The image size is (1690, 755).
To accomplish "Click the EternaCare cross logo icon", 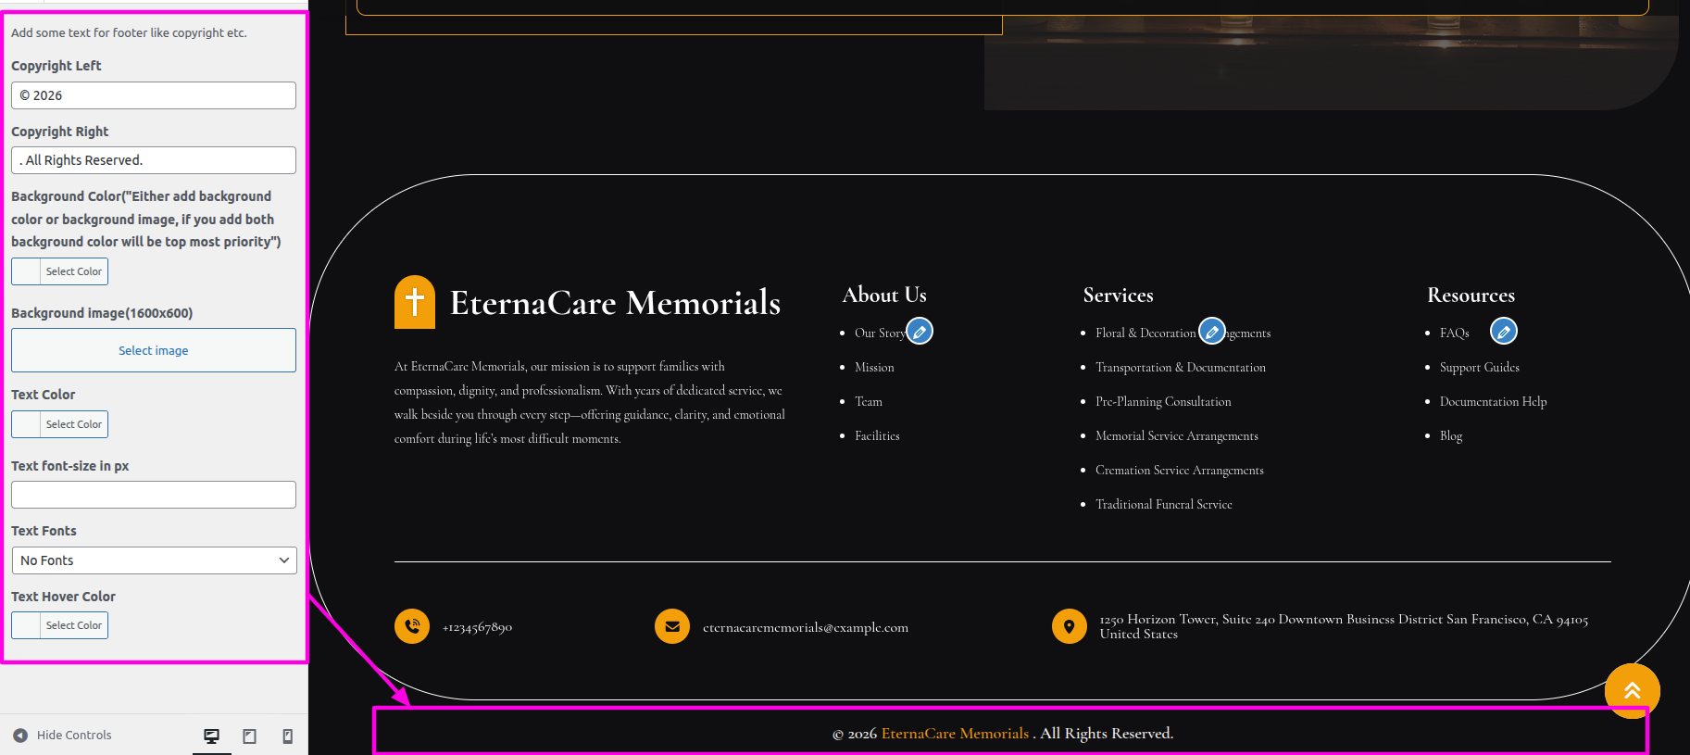I will tap(415, 302).
